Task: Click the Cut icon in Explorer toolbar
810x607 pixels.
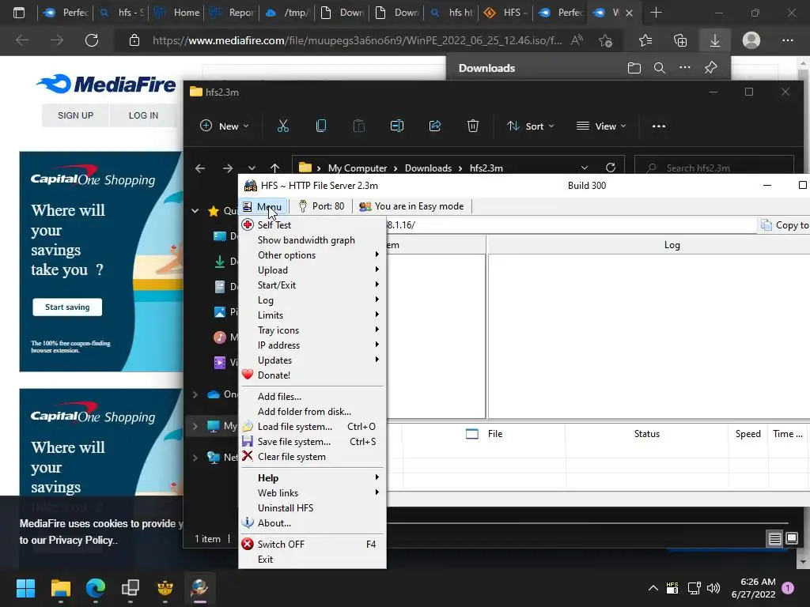Action: click(283, 126)
